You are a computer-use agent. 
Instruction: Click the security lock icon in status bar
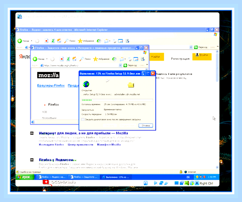point(181,172)
